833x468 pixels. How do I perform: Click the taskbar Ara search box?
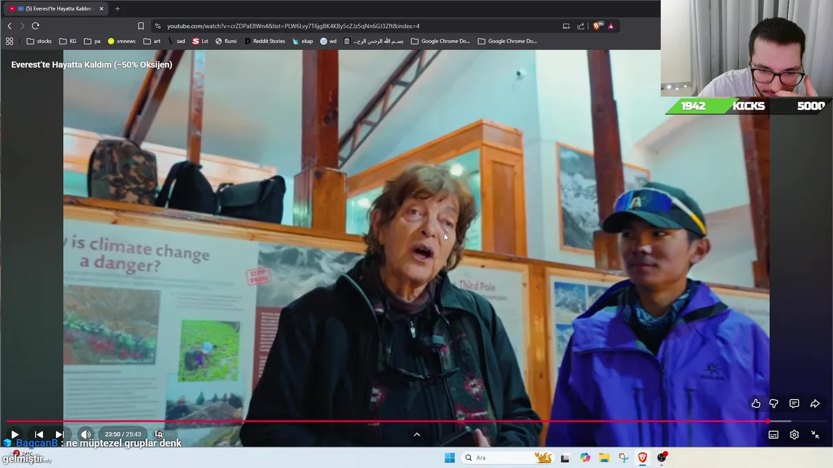pos(508,458)
